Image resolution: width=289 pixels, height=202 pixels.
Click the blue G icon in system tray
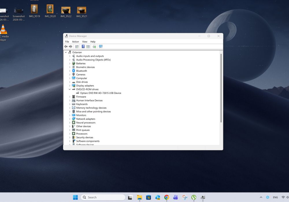[267, 197]
